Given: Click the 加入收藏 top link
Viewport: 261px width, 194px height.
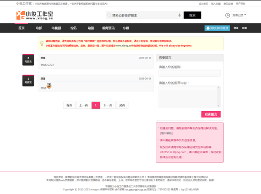Looking at the screenshot, I should pyautogui.click(x=216, y=3).
